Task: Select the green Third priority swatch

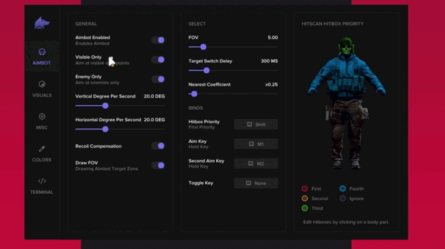Action: pos(305,208)
